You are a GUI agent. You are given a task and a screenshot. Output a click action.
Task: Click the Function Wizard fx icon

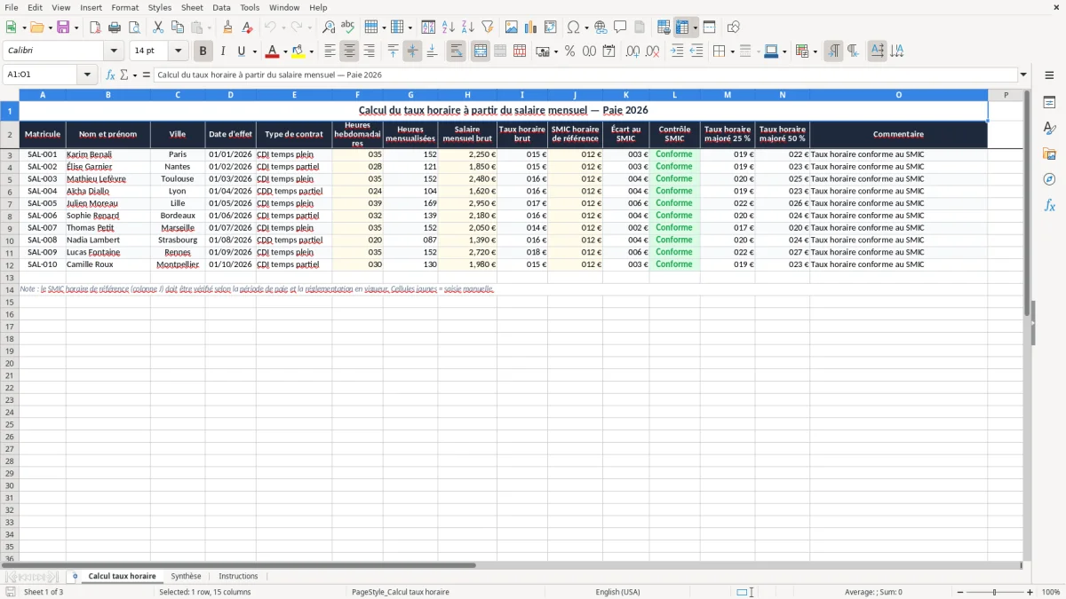coord(111,75)
